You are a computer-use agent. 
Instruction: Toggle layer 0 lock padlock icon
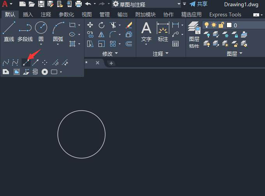click(x=221, y=25)
